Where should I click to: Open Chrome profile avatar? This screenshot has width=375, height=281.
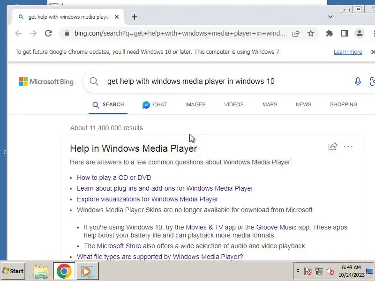(359, 33)
